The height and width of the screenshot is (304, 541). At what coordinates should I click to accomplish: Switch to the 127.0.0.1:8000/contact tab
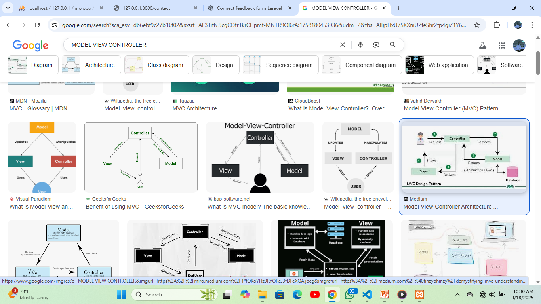click(156, 8)
